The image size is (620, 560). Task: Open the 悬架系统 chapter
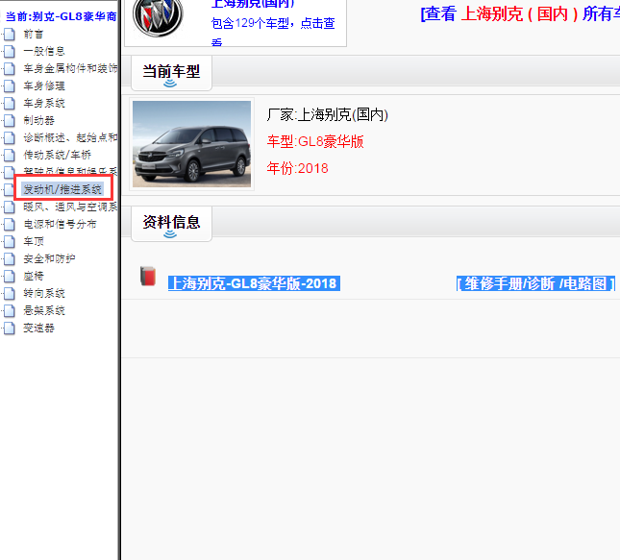click(x=44, y=310)
